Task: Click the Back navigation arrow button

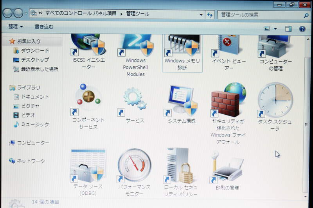Action: [8, 13]
